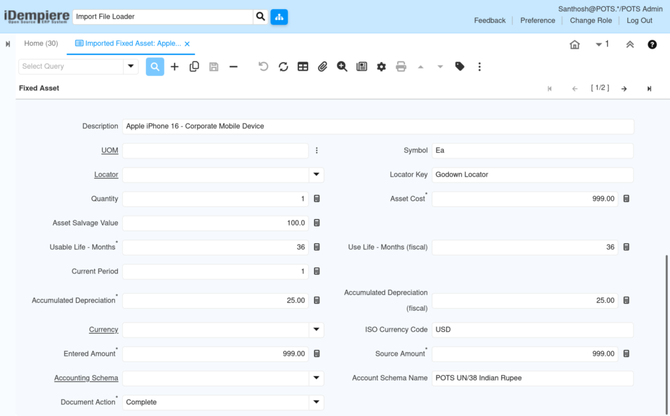Go to next record arrow
The height and width of the screenshot is (416, 670).
click(x=624, y=88)
